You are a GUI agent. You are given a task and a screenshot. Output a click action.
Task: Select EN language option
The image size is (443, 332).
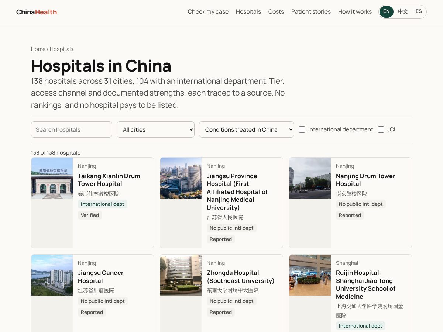click(387, 12)
